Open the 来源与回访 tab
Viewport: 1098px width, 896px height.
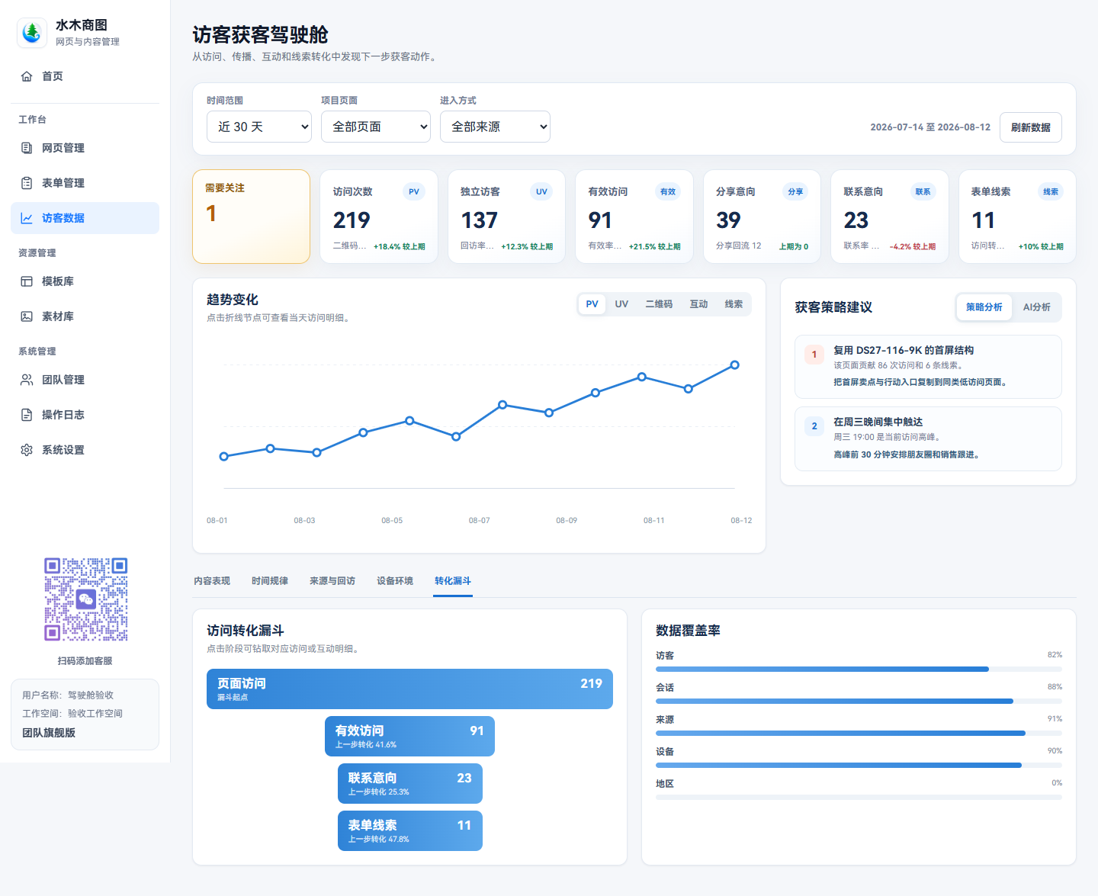(332, 581)
